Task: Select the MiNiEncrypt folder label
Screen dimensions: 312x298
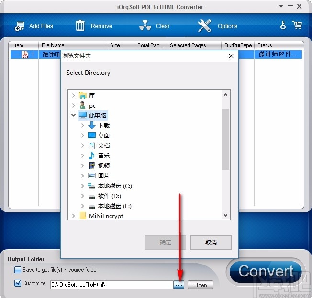Action: (106, 216)
